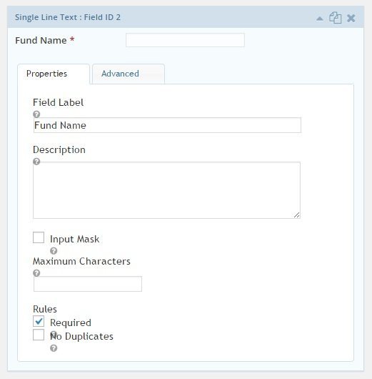Open the help icon overlapping No Duplicates label
The width and height of the screenshot is (372, 379).
54,335
